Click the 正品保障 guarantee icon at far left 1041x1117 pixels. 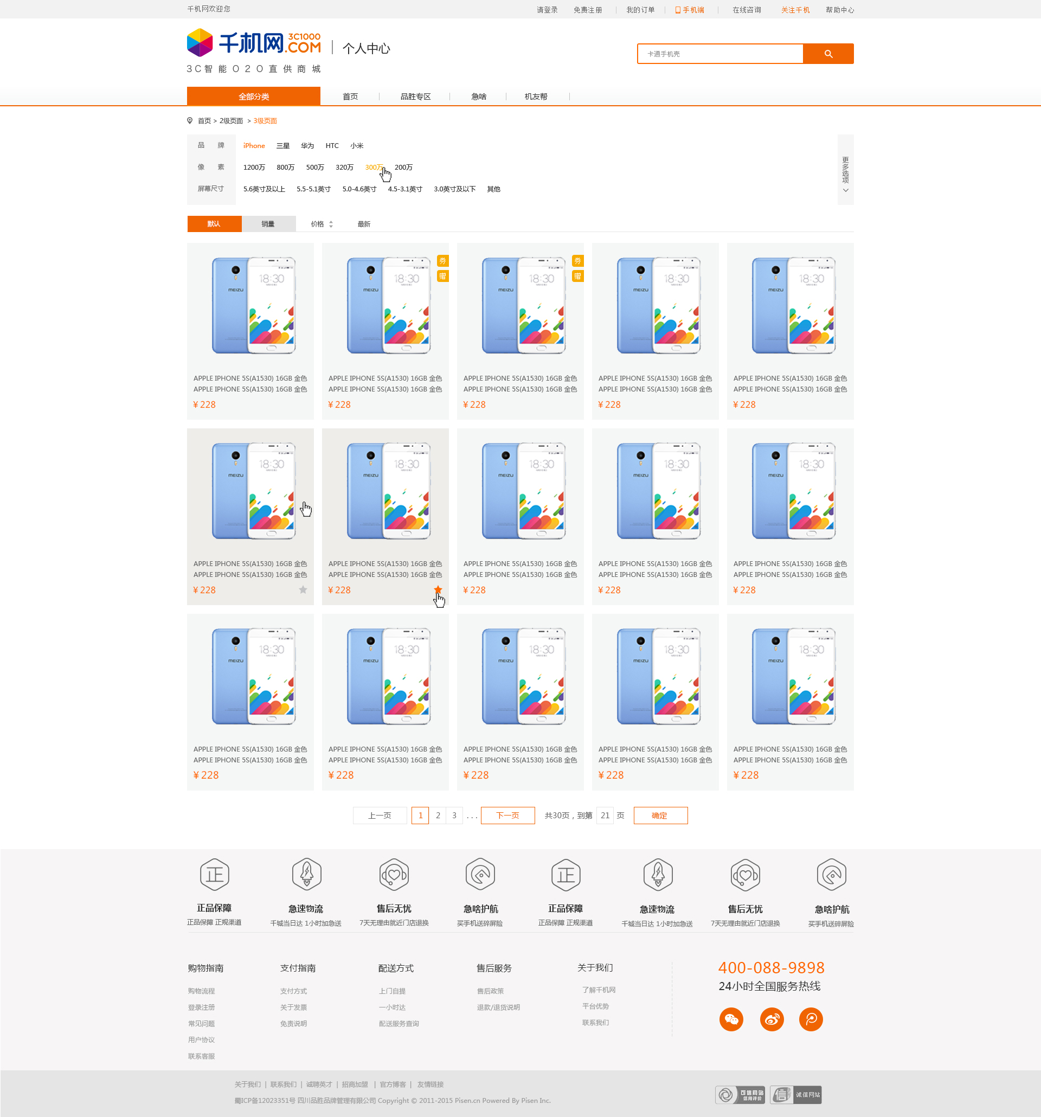[x=214, y=874]
